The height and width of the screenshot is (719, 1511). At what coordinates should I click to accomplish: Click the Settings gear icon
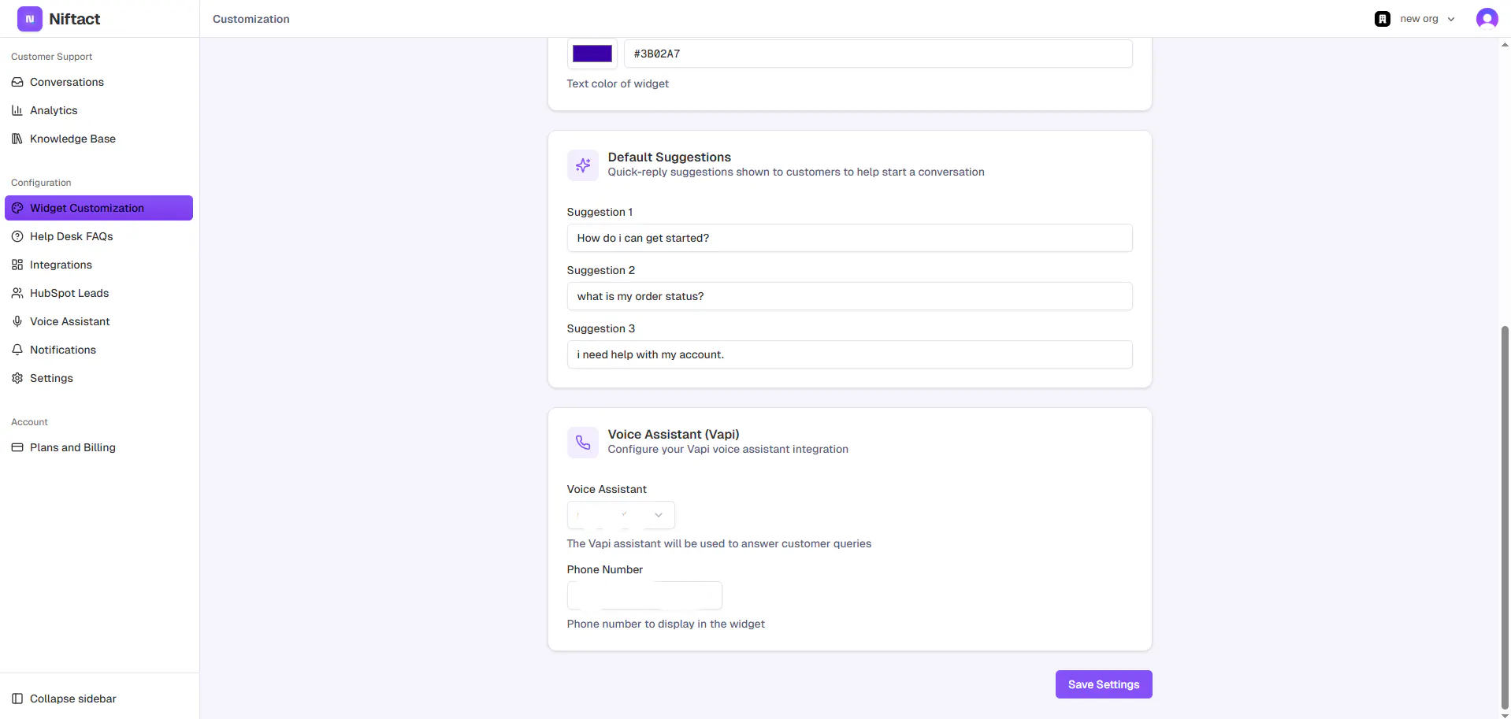[17, 378]
